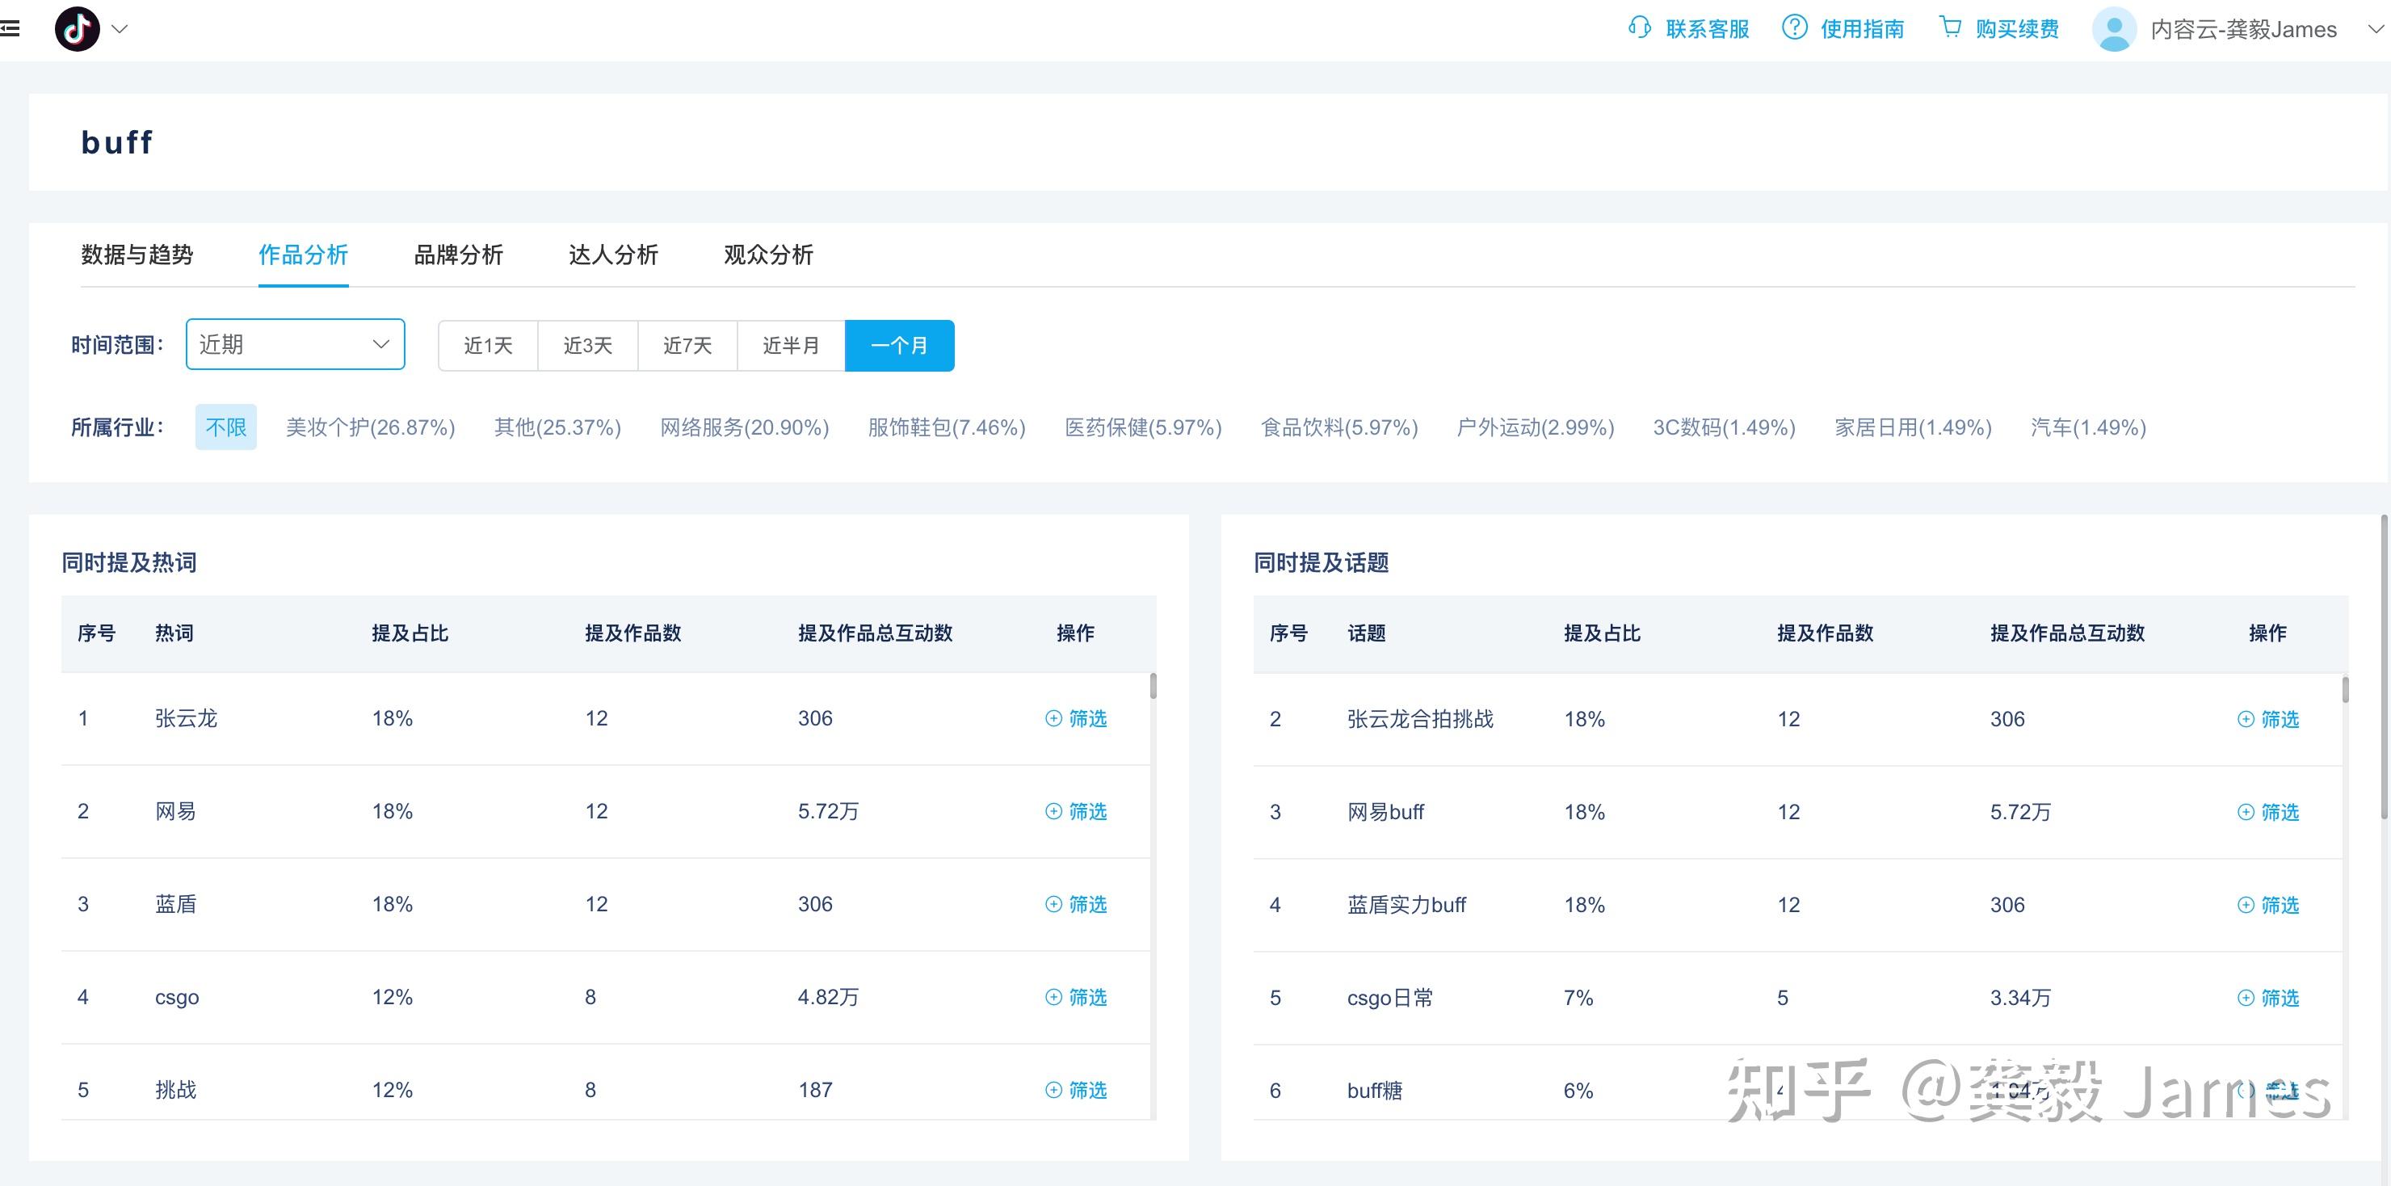Filter by 美妆个护(26.87%) industry
Image resolution: width=2391 pixels, height=1186 pixels.
tap(369, 427)
